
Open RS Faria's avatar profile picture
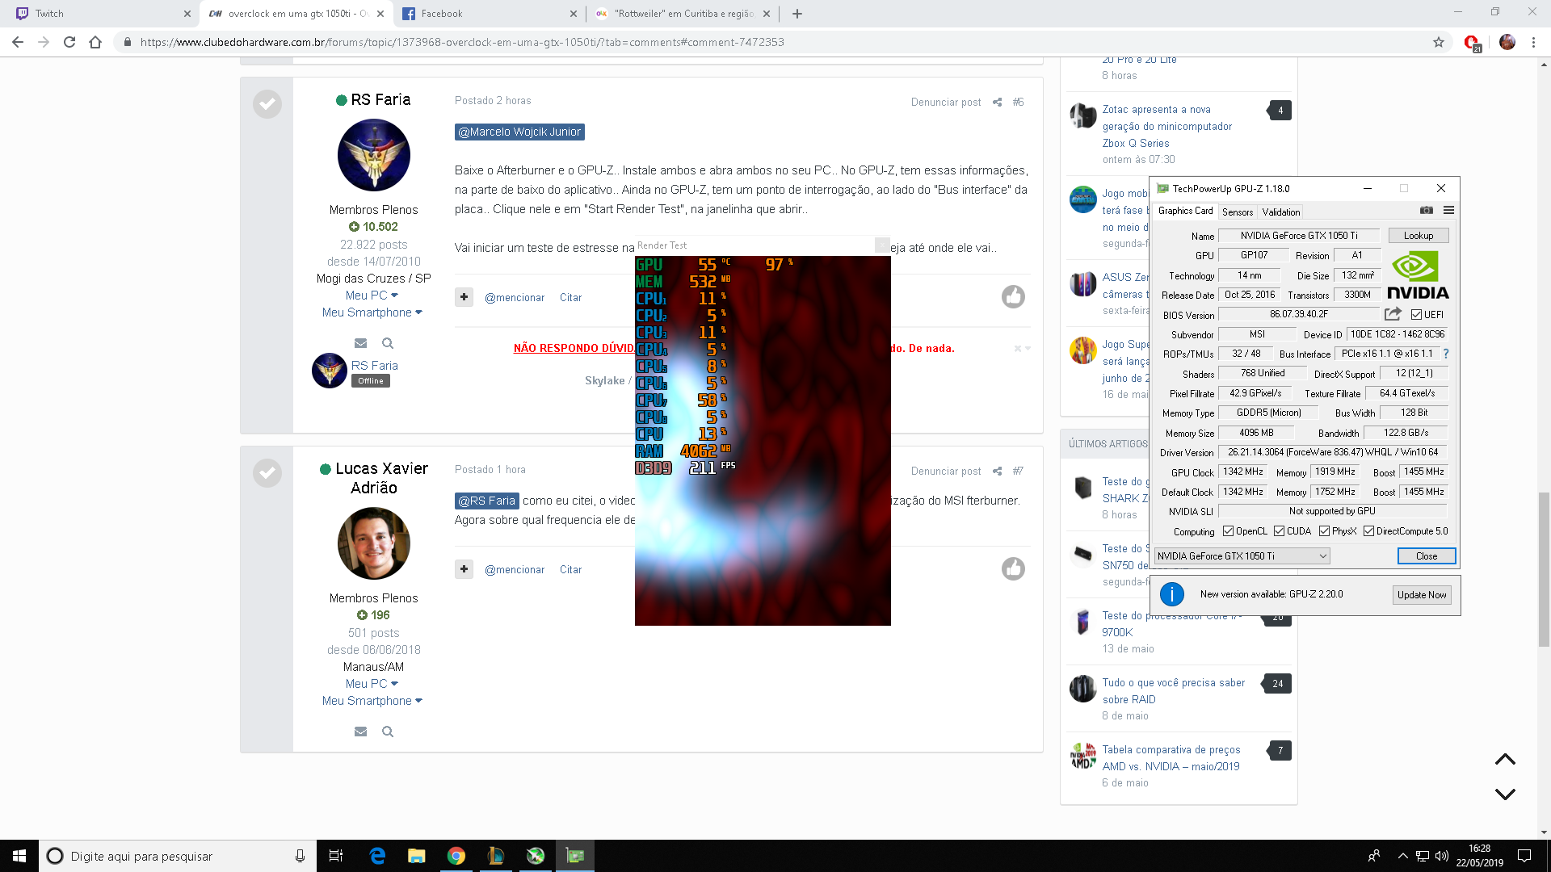(x=373, y=155)
